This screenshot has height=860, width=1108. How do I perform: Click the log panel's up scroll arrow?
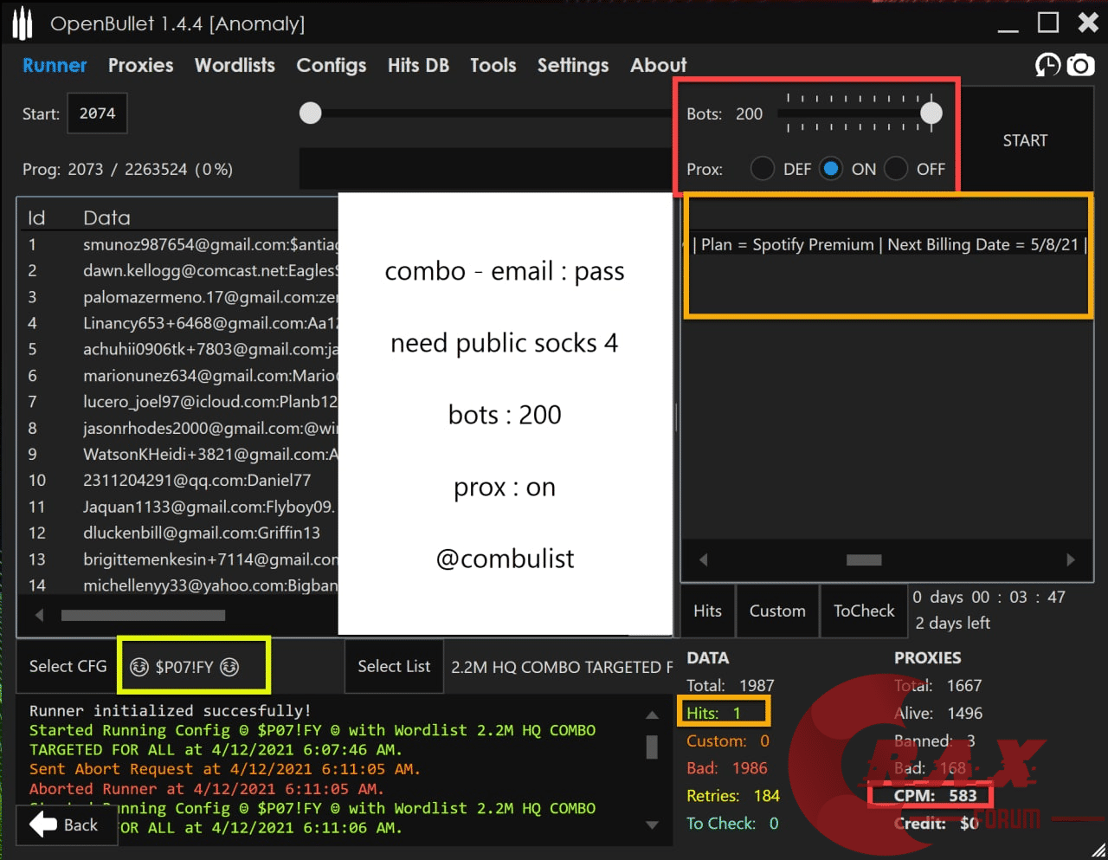652,715
